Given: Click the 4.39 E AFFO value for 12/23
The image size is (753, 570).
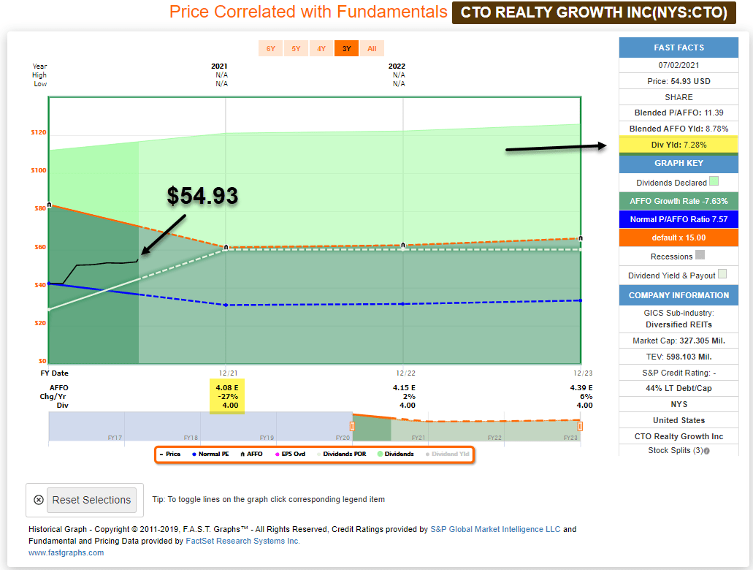Looking at the screenshot, I should point(581,387).
